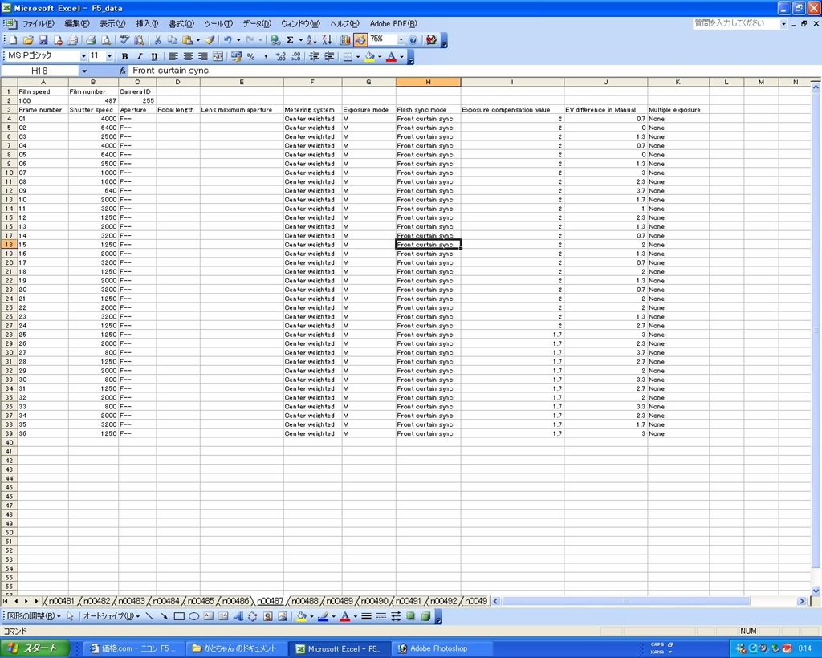Image resolution: width=822 pixels, height=658 pixels.
Task: Insert a text box from drawing toolbar
Action: (209, 616)
